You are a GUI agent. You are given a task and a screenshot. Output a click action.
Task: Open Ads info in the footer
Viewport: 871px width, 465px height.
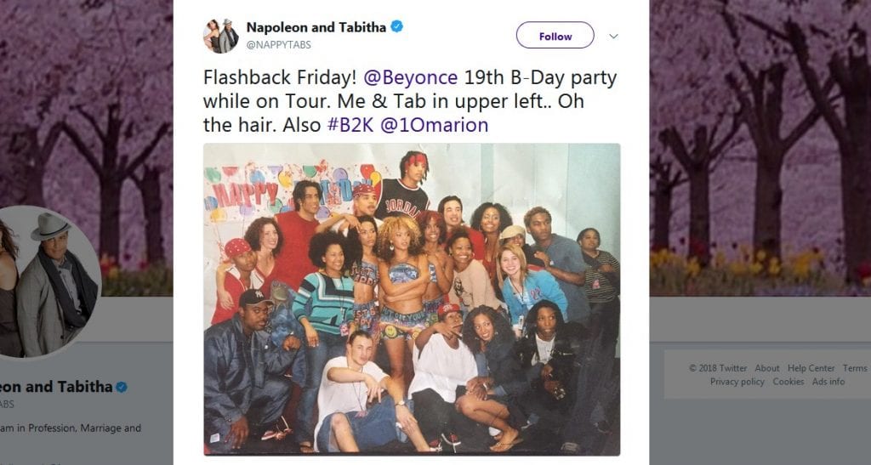pyautogui.click(x=828, y=382)
